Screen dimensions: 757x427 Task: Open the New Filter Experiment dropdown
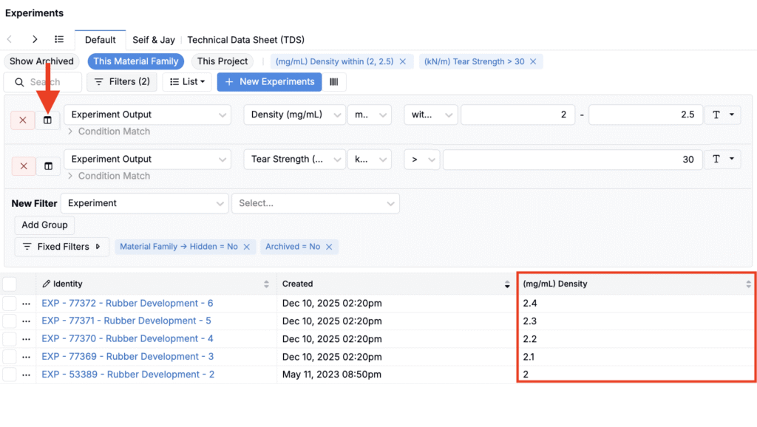(x=144, y=203)
